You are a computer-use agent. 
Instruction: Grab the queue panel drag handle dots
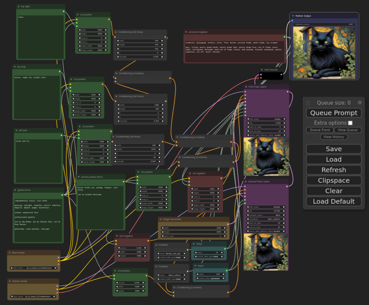point(308,103)
